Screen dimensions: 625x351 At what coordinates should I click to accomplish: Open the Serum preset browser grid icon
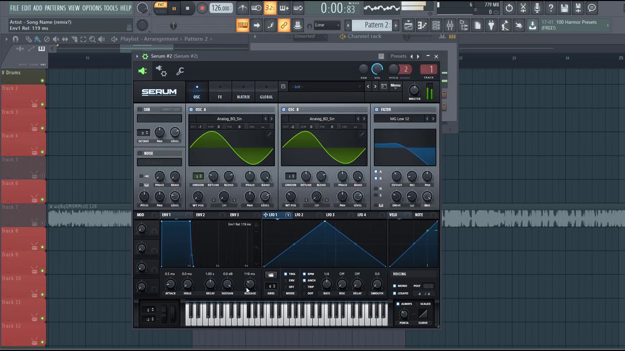tap(384, 86)
